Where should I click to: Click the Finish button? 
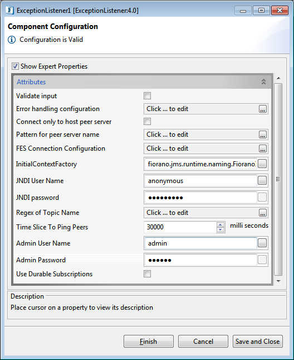(x=149, y=342)
